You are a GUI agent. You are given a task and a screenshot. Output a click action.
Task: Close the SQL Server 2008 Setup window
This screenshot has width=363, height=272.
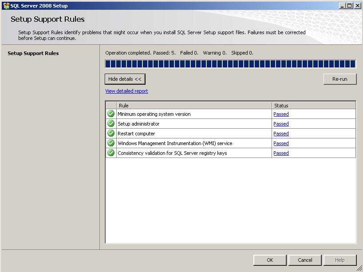[357, 6]
